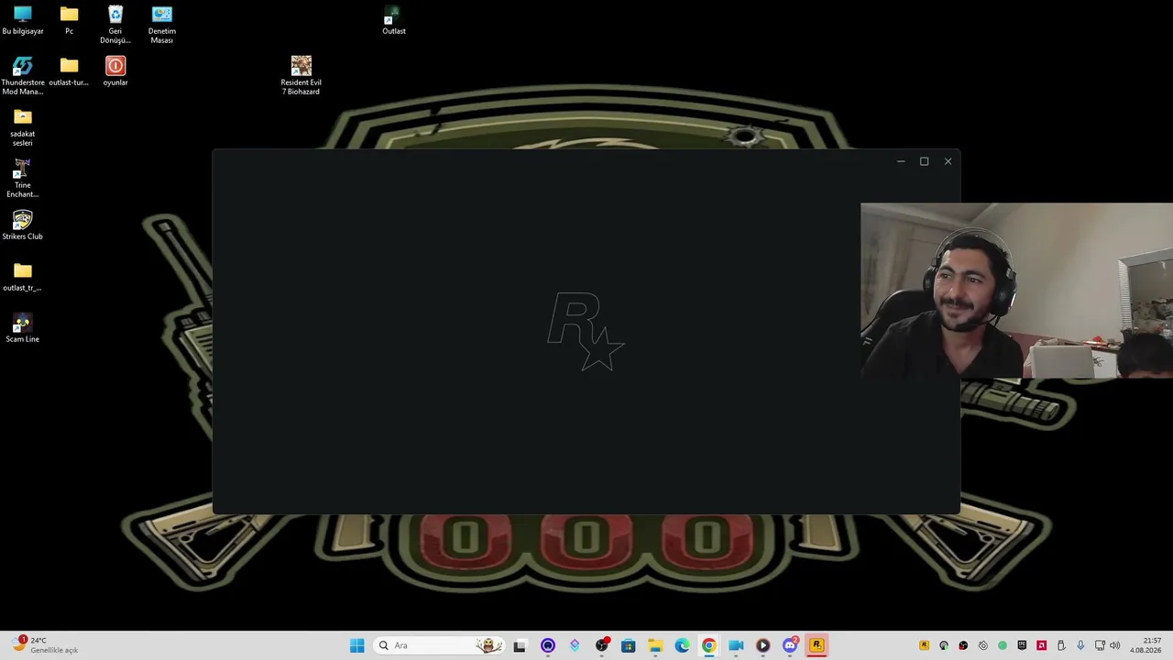Open AMD Software tray icon

pos(1042,645)
